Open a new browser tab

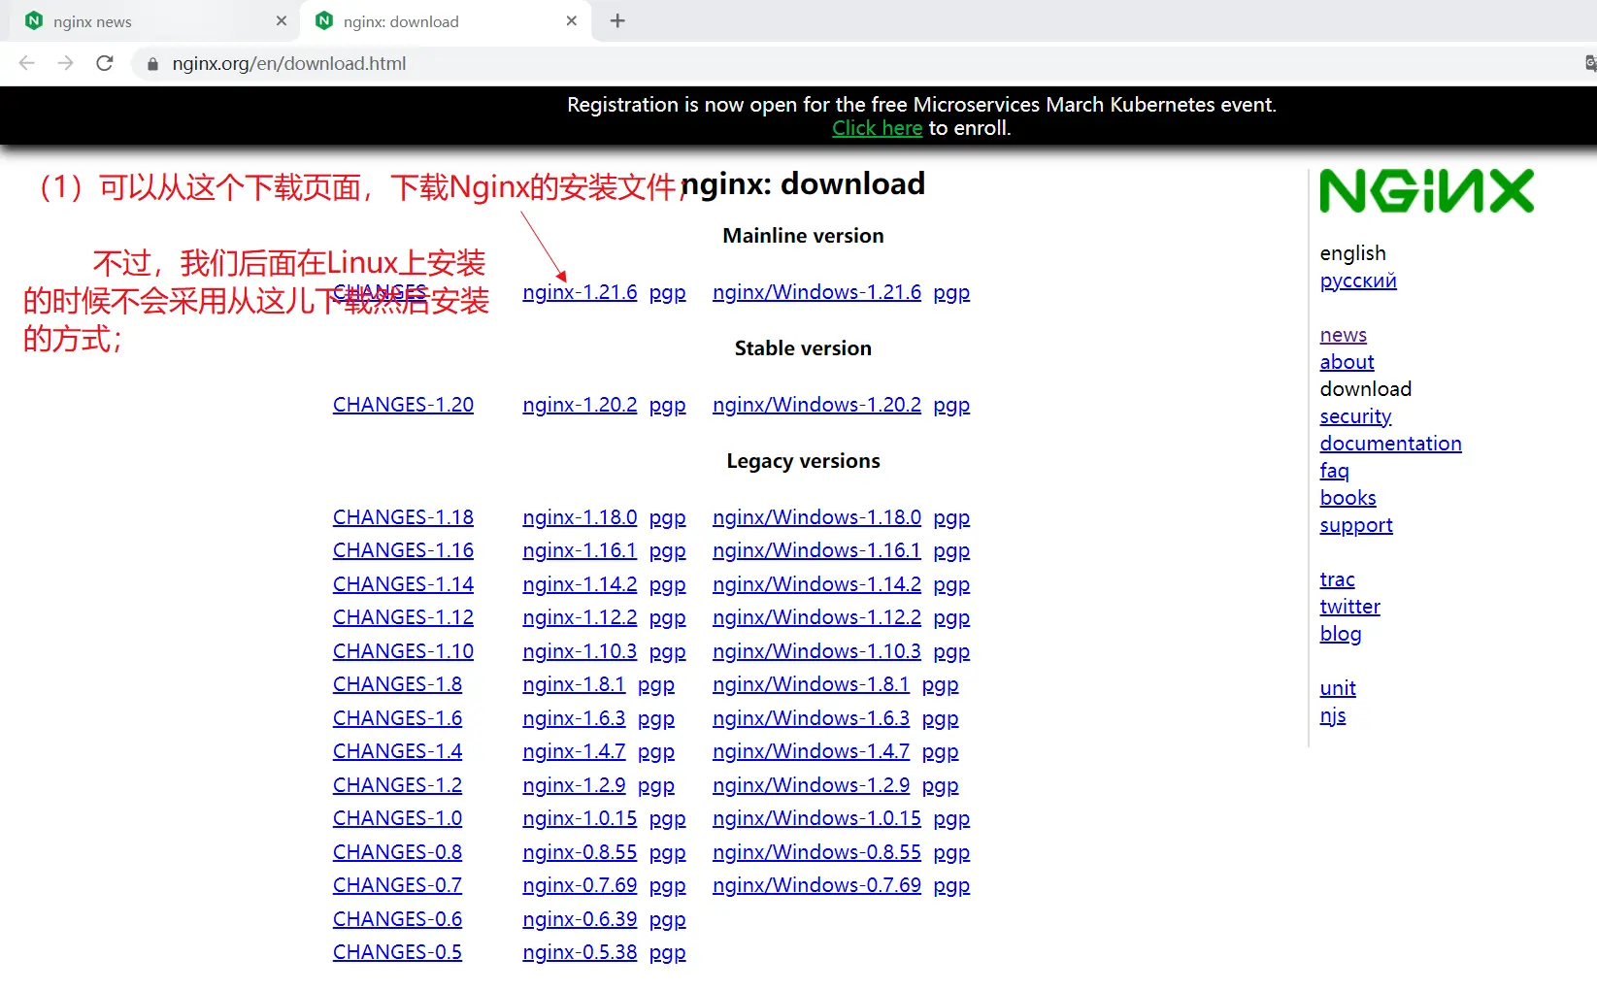[617, 20]
